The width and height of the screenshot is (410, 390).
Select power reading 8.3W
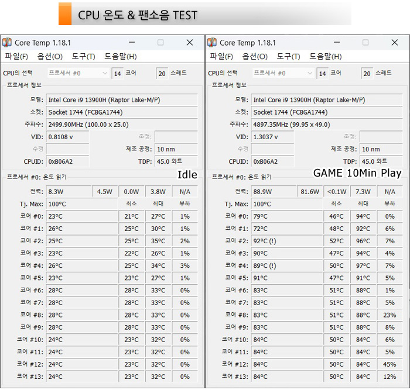pos(69,192)
